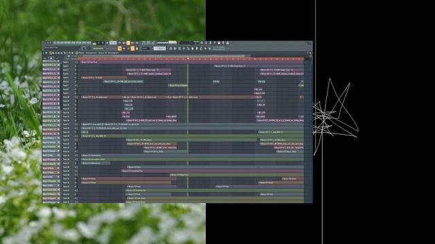The image size is (435, 244).
Task: Mute Track 18 with its green dot
Action: click(76, 128)
